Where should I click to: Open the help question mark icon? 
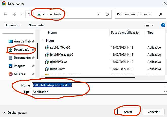click(x=163, y=25)
